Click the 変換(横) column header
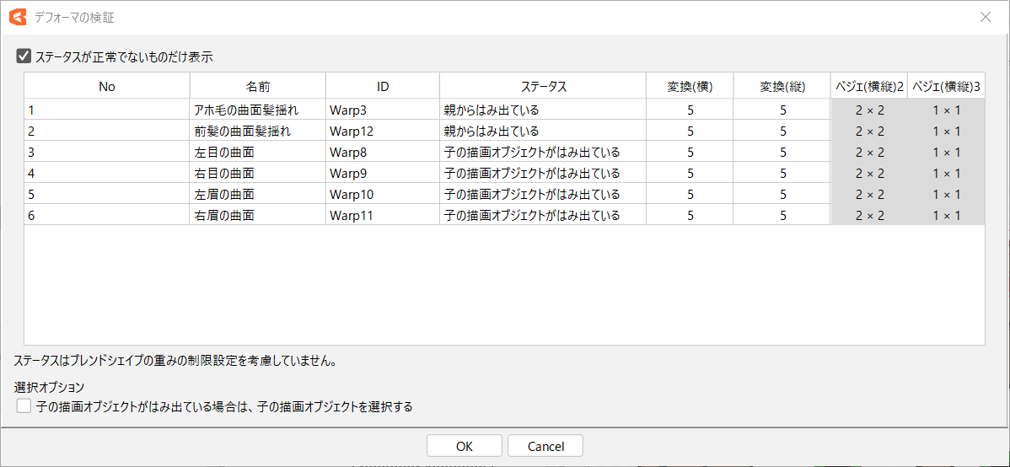 (690, 86)
